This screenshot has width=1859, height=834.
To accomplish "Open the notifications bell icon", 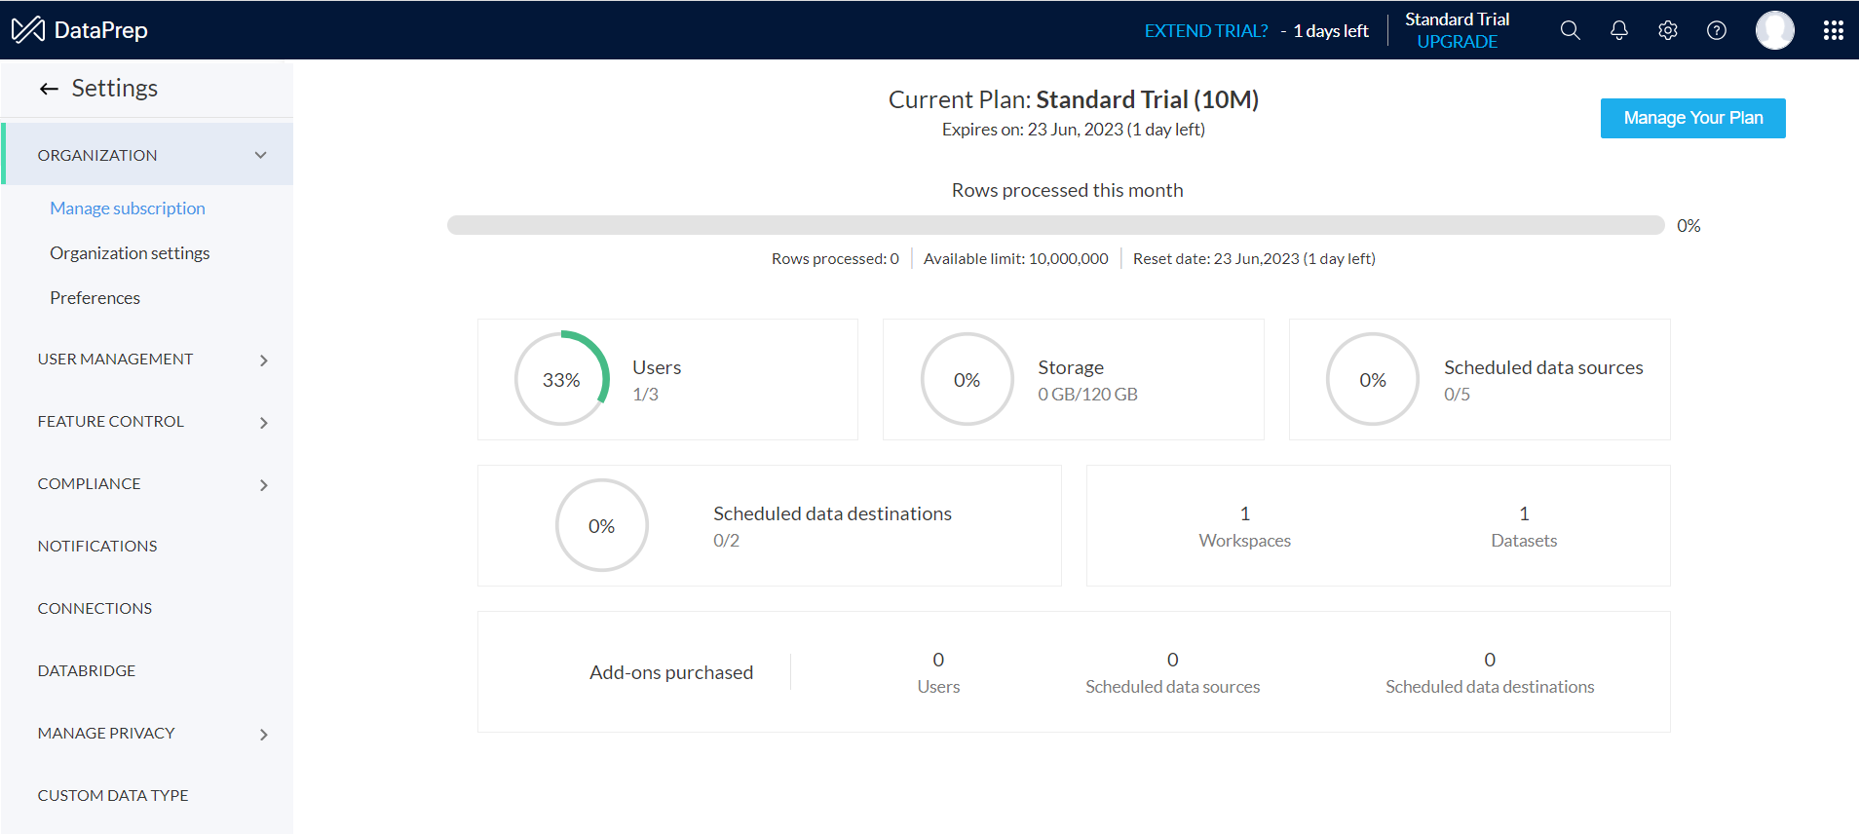I will coord(1618,30).
